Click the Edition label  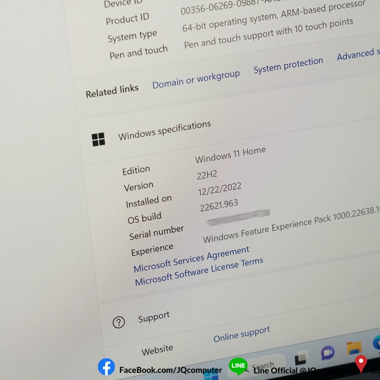point(136,171)
